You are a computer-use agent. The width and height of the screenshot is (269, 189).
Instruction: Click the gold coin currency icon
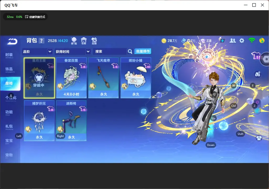164,41
